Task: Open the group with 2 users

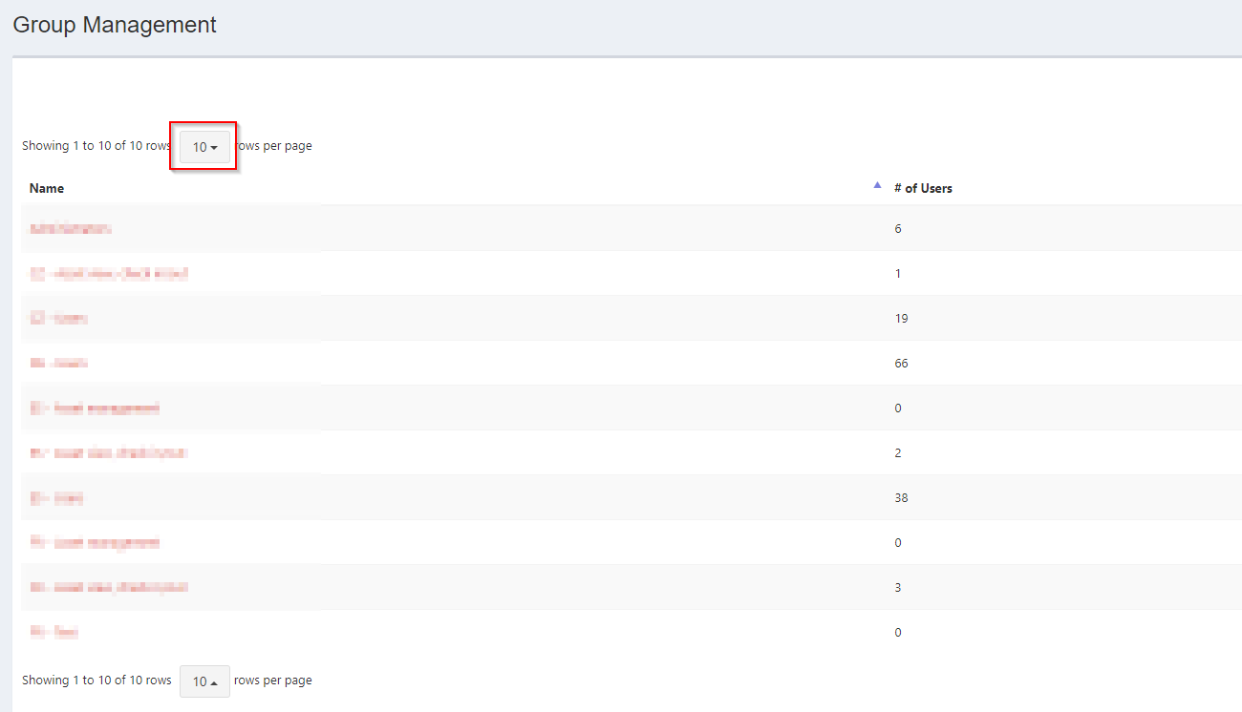Action: pyautogui.click(x=108, y=452)
